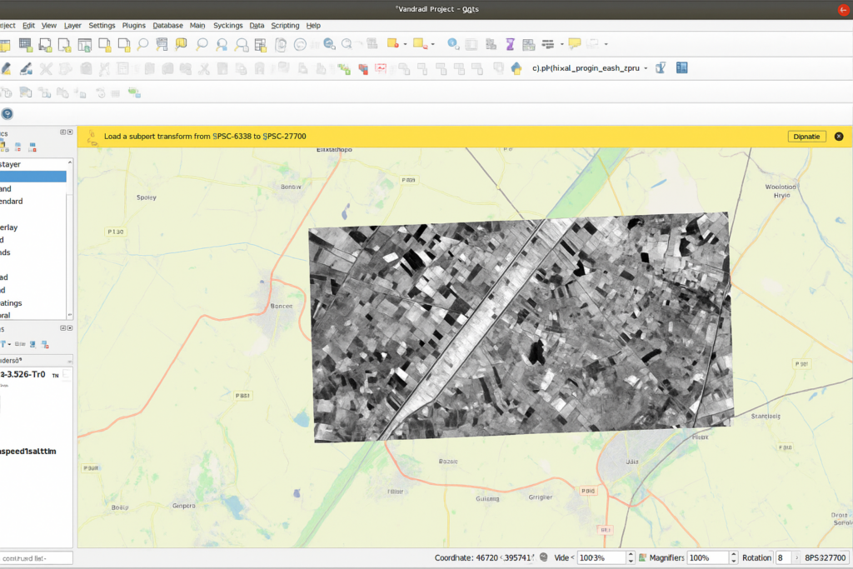The image size is (853, 569).
Task: Click the yellow select features icon with red dot
Action: tap(392, 44)
